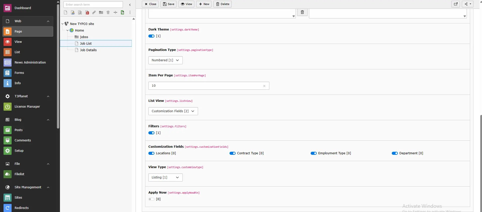The height and width of the screenshot is (212, 482).
Task: Open License Manager module
Action: pyautogui.click(x=28, y=107)
